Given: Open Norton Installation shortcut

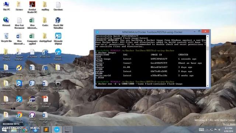Looking at the screenshot, I should click(19, 54).
